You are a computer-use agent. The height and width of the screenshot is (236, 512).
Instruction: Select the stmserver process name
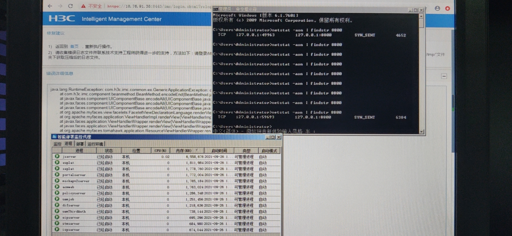[71, 224]
